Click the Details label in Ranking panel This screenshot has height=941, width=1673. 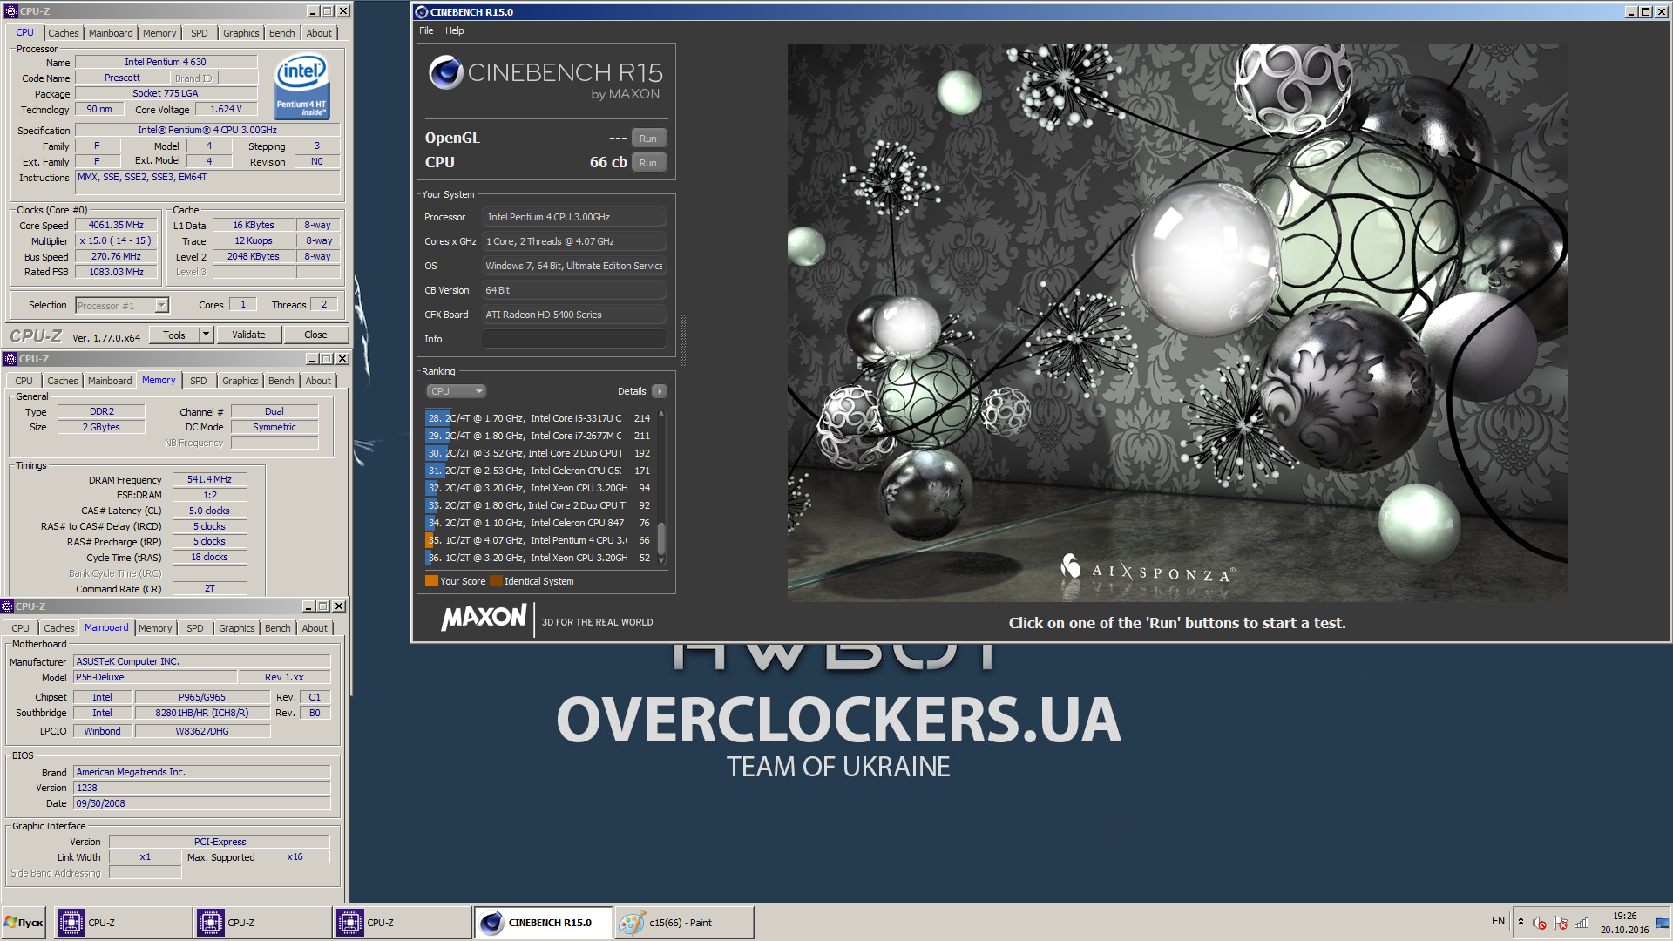(x=632, y=391)
